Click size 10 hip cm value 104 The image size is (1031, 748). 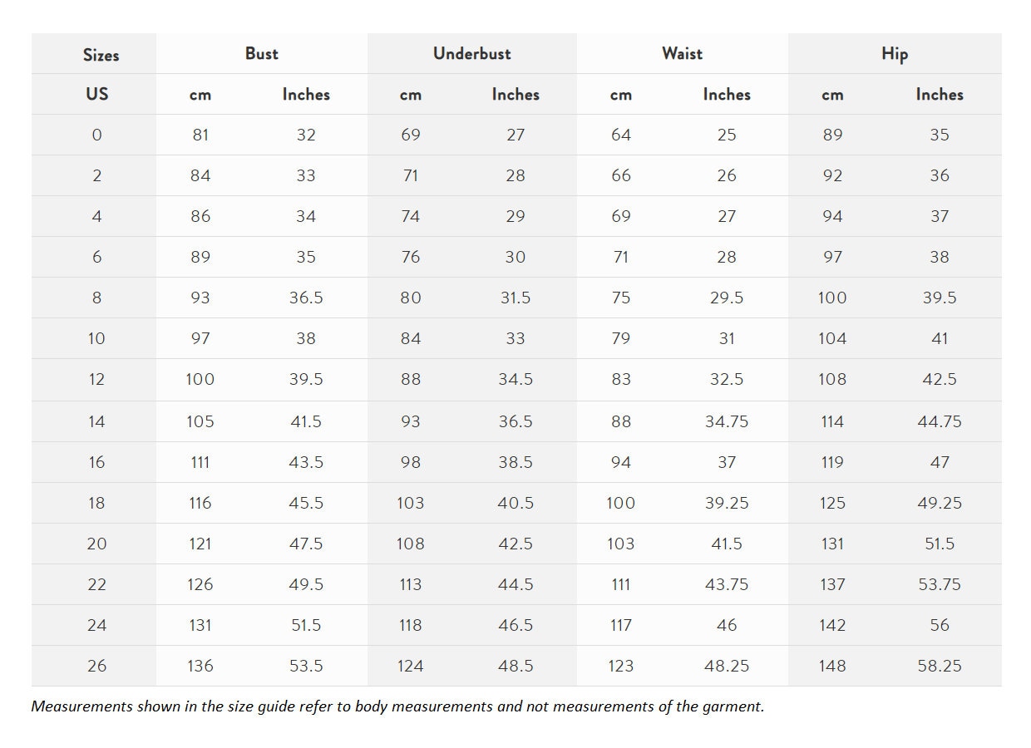pos(832,338)
